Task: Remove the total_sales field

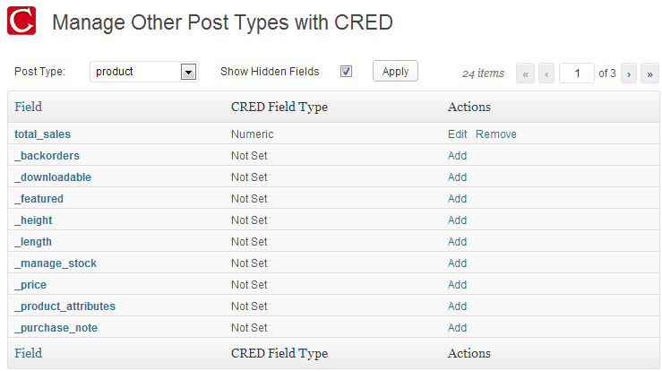Action: [x=496, y=134]
